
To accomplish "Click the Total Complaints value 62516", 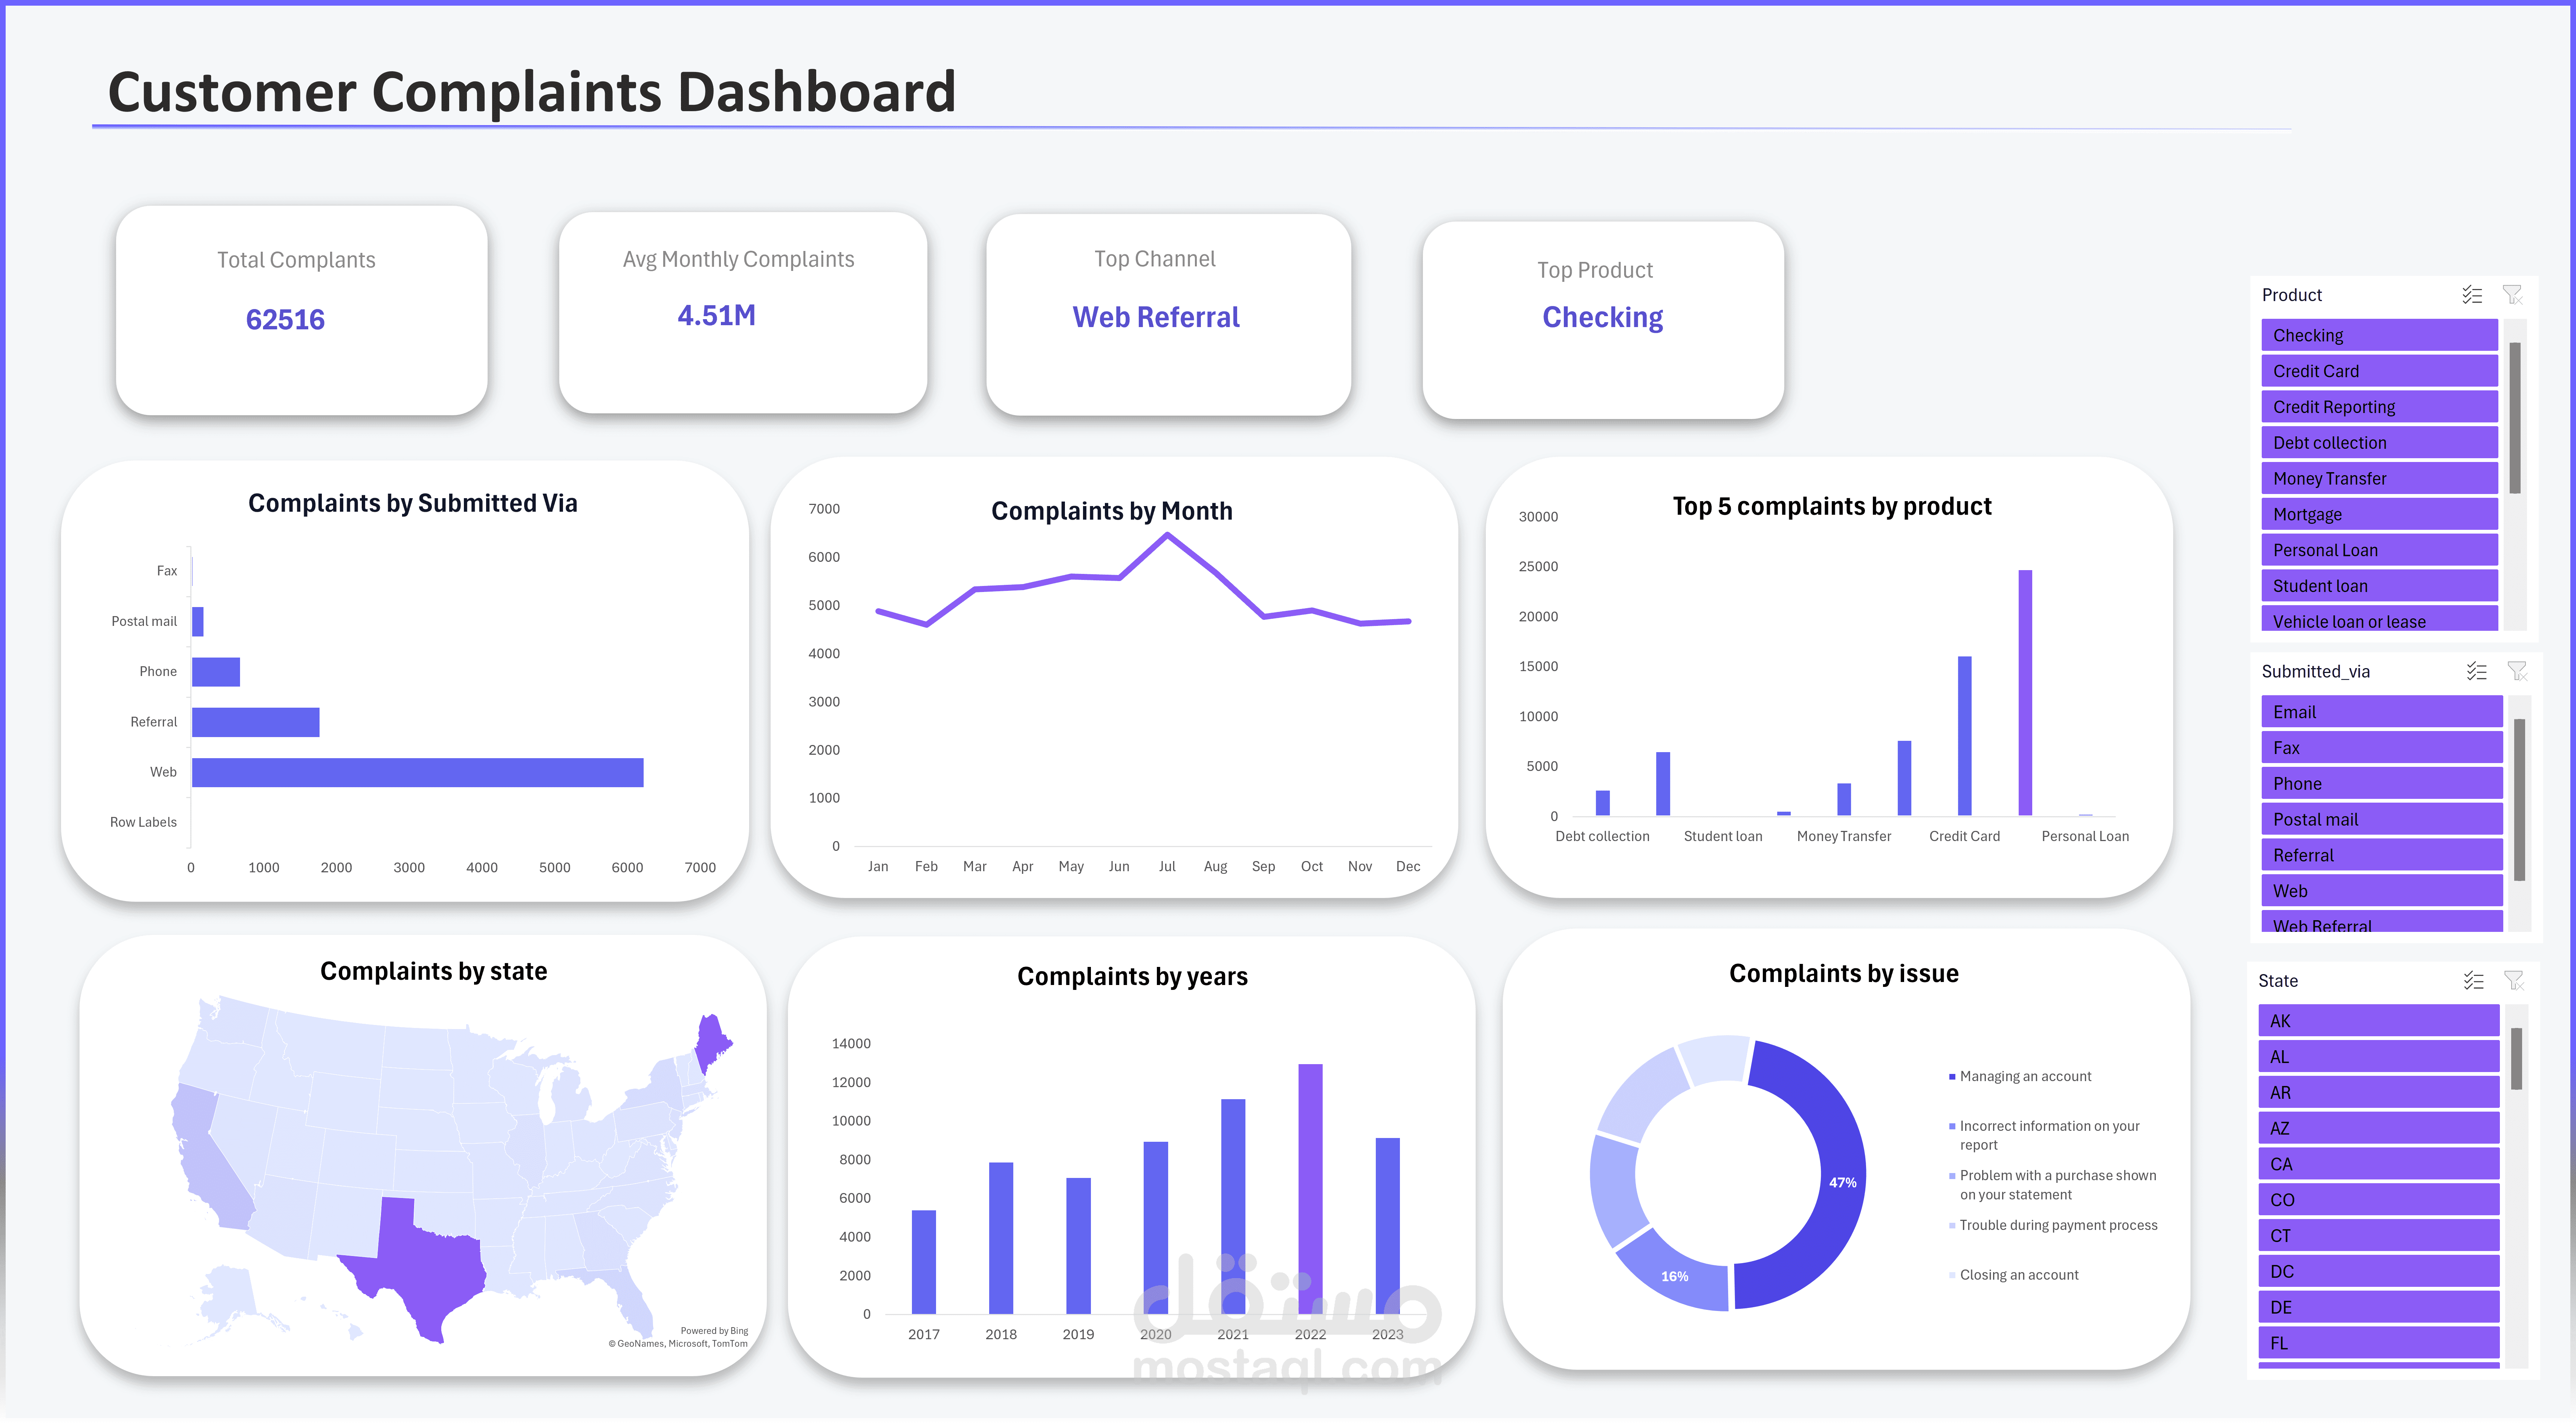I will pyautogui.click(x=285, y=320).
